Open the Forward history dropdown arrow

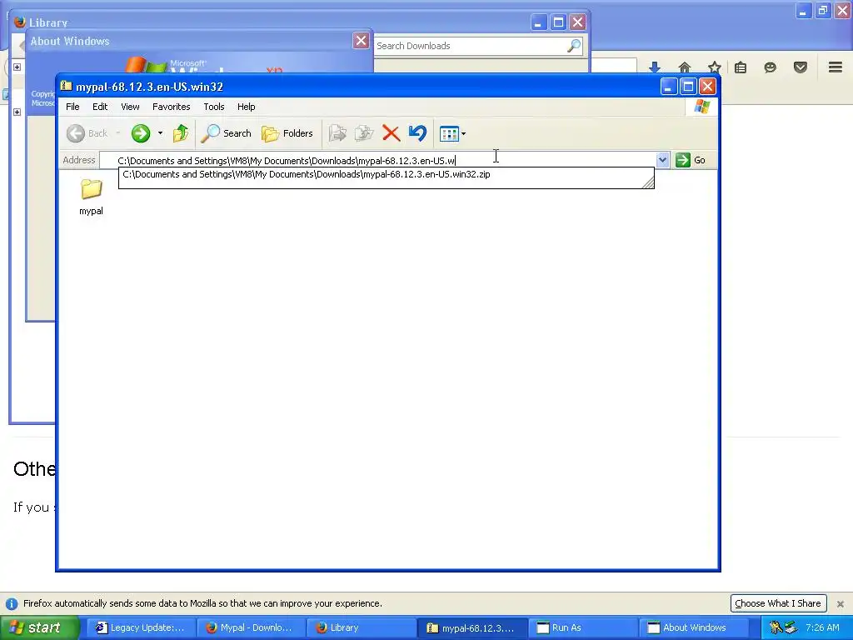(x=160, y=133)
